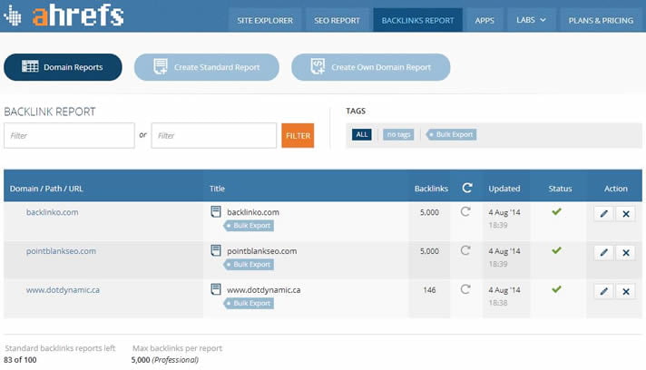The width and height of the screenshot is (646, 370).
Task: Select the ALL tag filter
Action: coord(362,134)
